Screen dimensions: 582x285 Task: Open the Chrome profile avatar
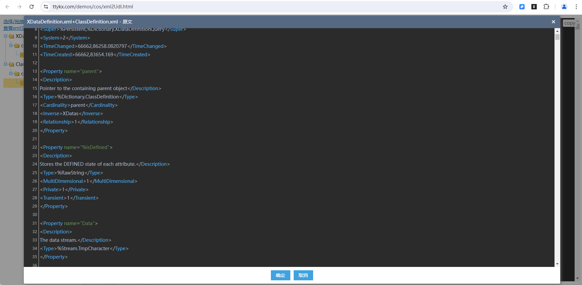[564, 7]
